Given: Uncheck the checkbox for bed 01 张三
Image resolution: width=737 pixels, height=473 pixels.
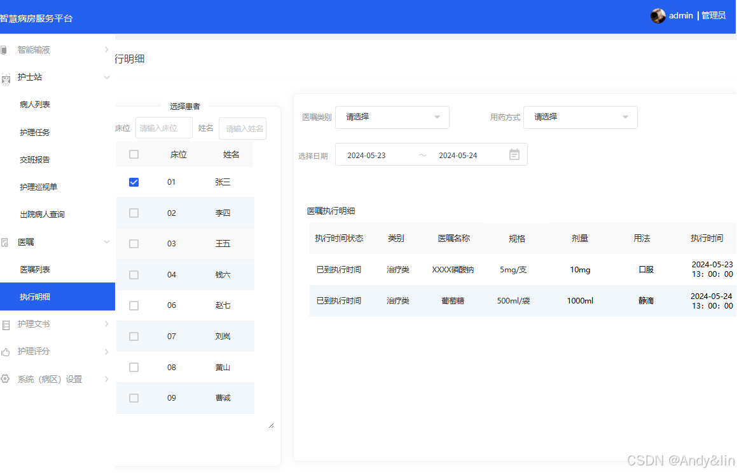Looking at the screenshot, I should coord(134,182).
